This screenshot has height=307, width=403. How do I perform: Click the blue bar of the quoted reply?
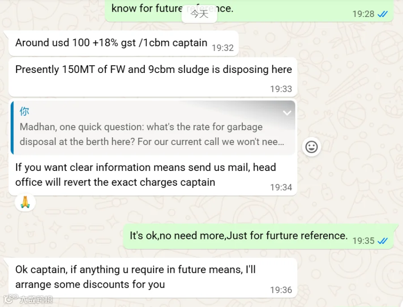(x=12, y=128)
